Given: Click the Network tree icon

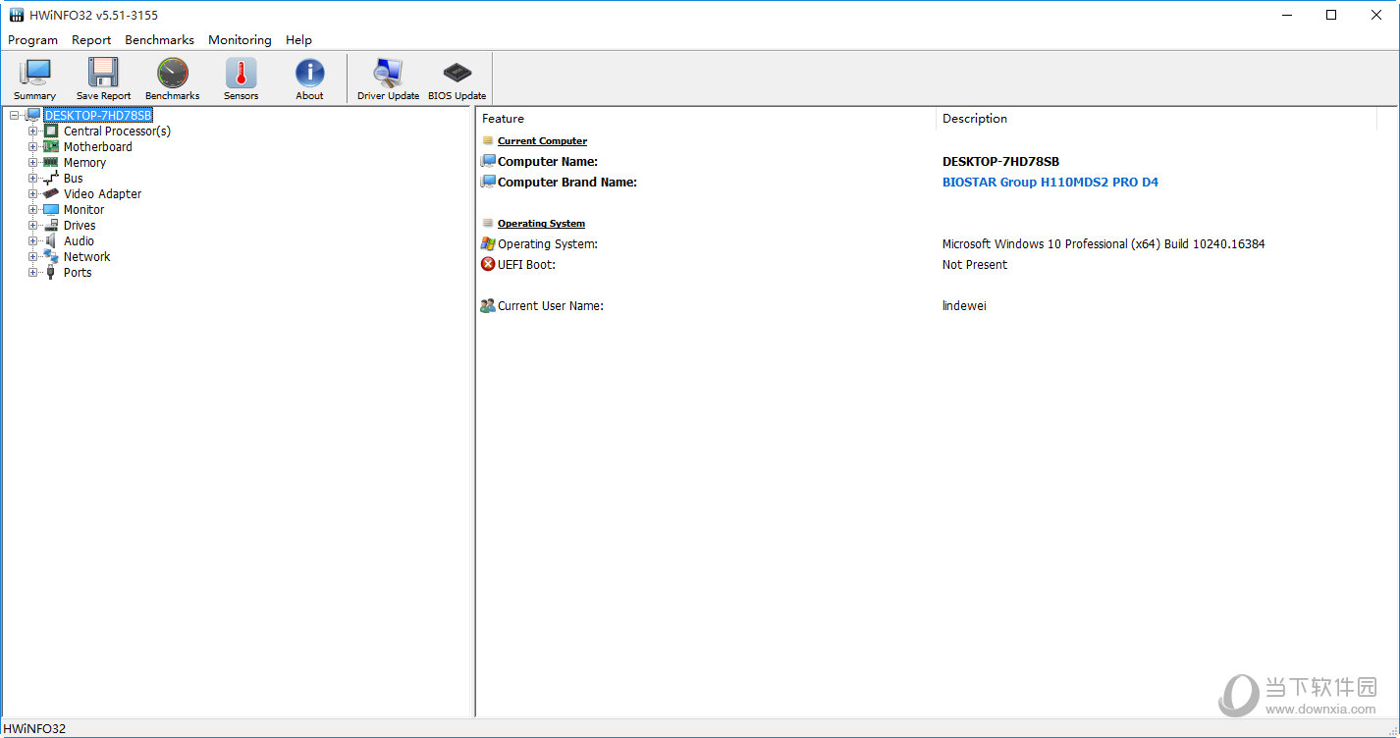Looking at the screenshot, I should pos(51,256).
